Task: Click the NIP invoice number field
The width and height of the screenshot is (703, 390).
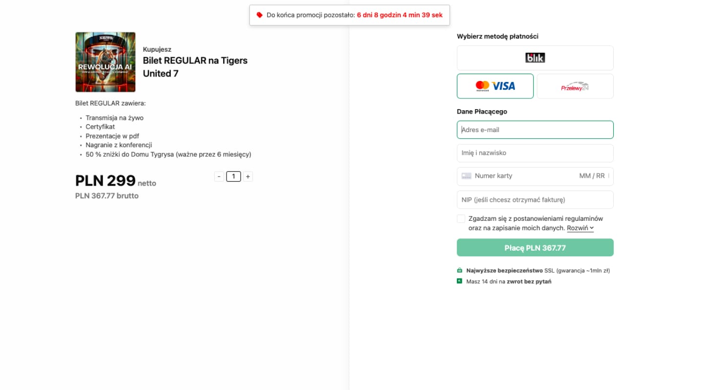Action: pos(535,200)
